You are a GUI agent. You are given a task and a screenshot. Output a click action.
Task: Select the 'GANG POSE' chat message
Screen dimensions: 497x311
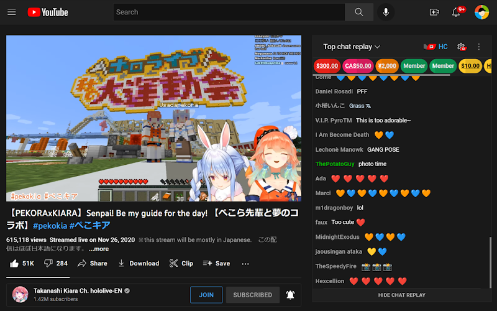[383, 149]
